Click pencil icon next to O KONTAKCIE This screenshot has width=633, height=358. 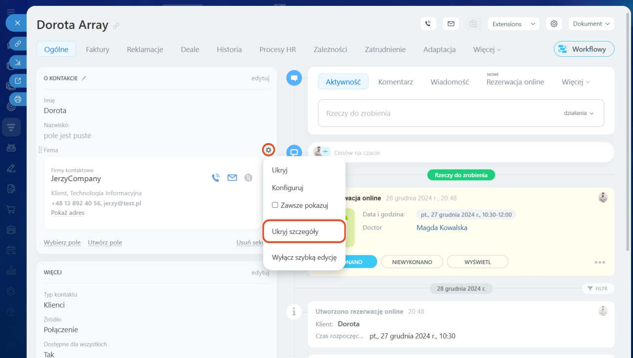coord(84,78)
